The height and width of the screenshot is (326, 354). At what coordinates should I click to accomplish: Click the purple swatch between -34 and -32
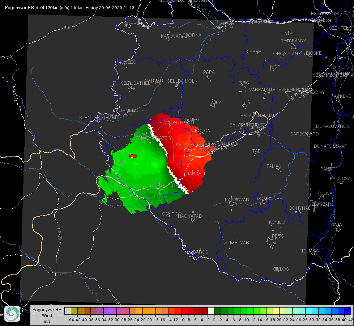coord(107,311)
